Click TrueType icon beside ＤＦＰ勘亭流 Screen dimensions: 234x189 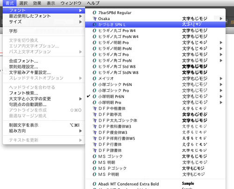95,115
